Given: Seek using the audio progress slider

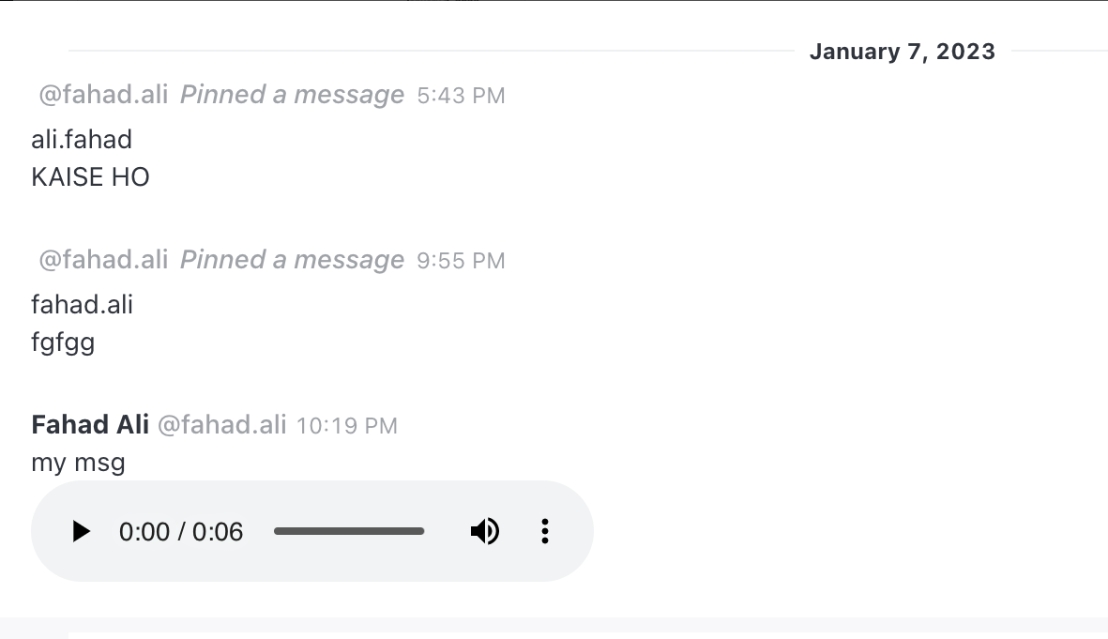Looking at the screenshot, I should [349, 531].
